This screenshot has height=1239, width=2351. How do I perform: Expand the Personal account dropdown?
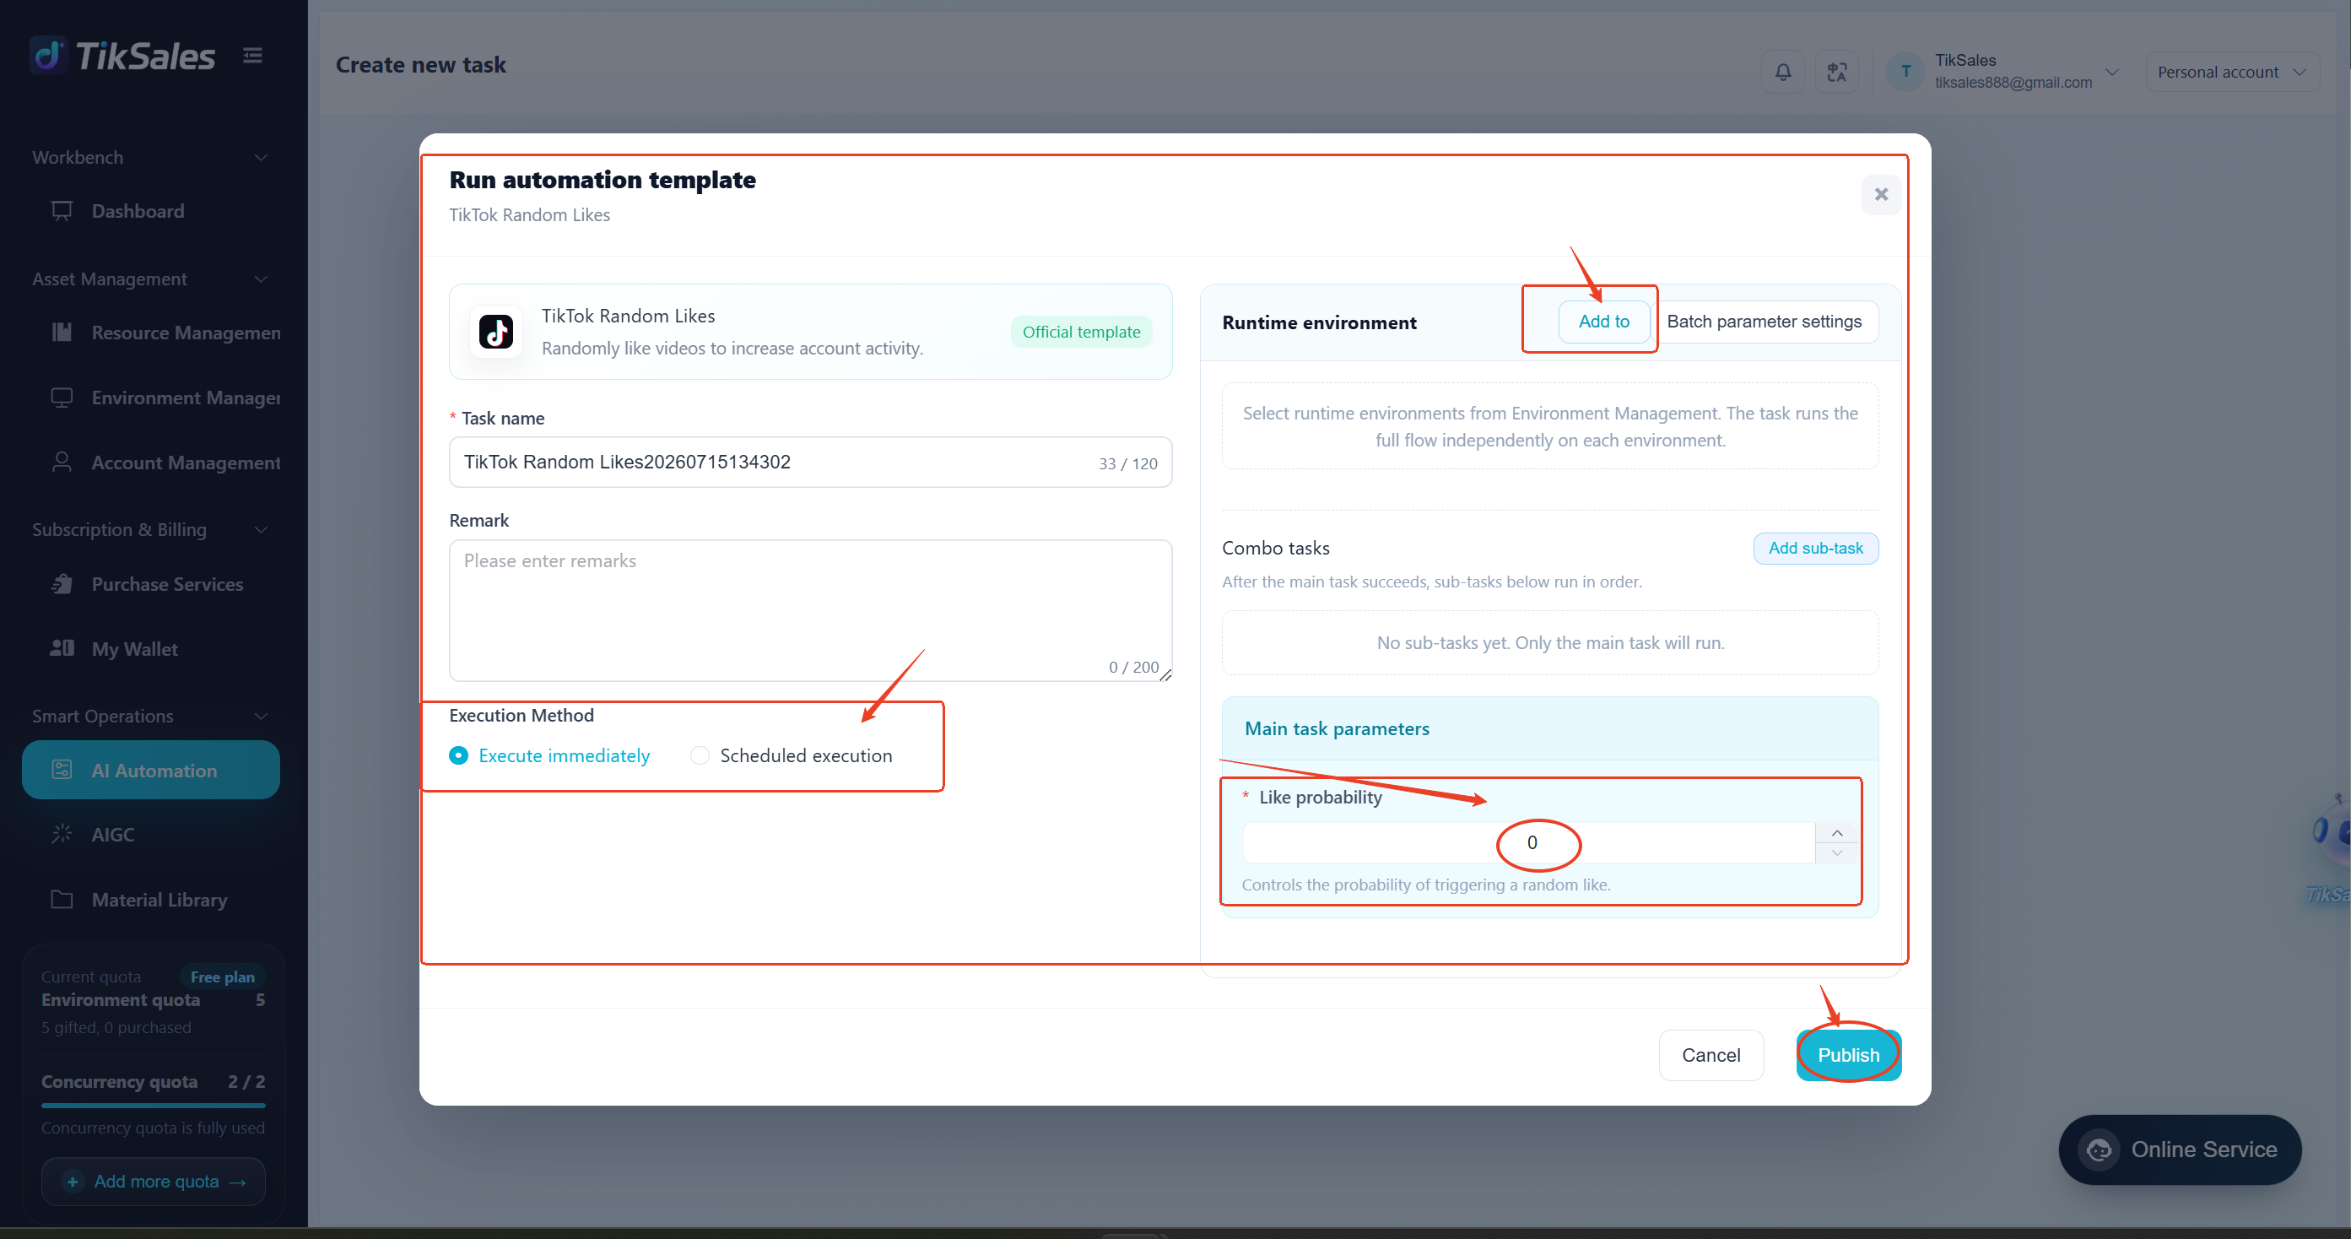point(2231,72)
